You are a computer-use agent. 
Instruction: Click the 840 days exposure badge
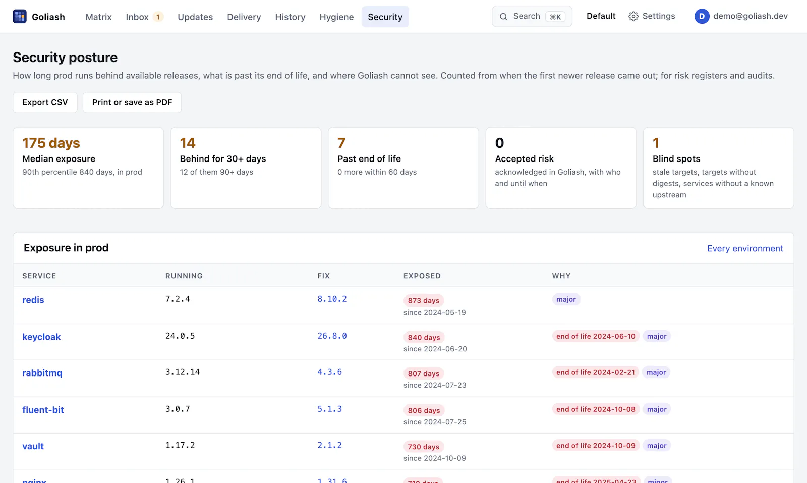click(x=424, y=337)
